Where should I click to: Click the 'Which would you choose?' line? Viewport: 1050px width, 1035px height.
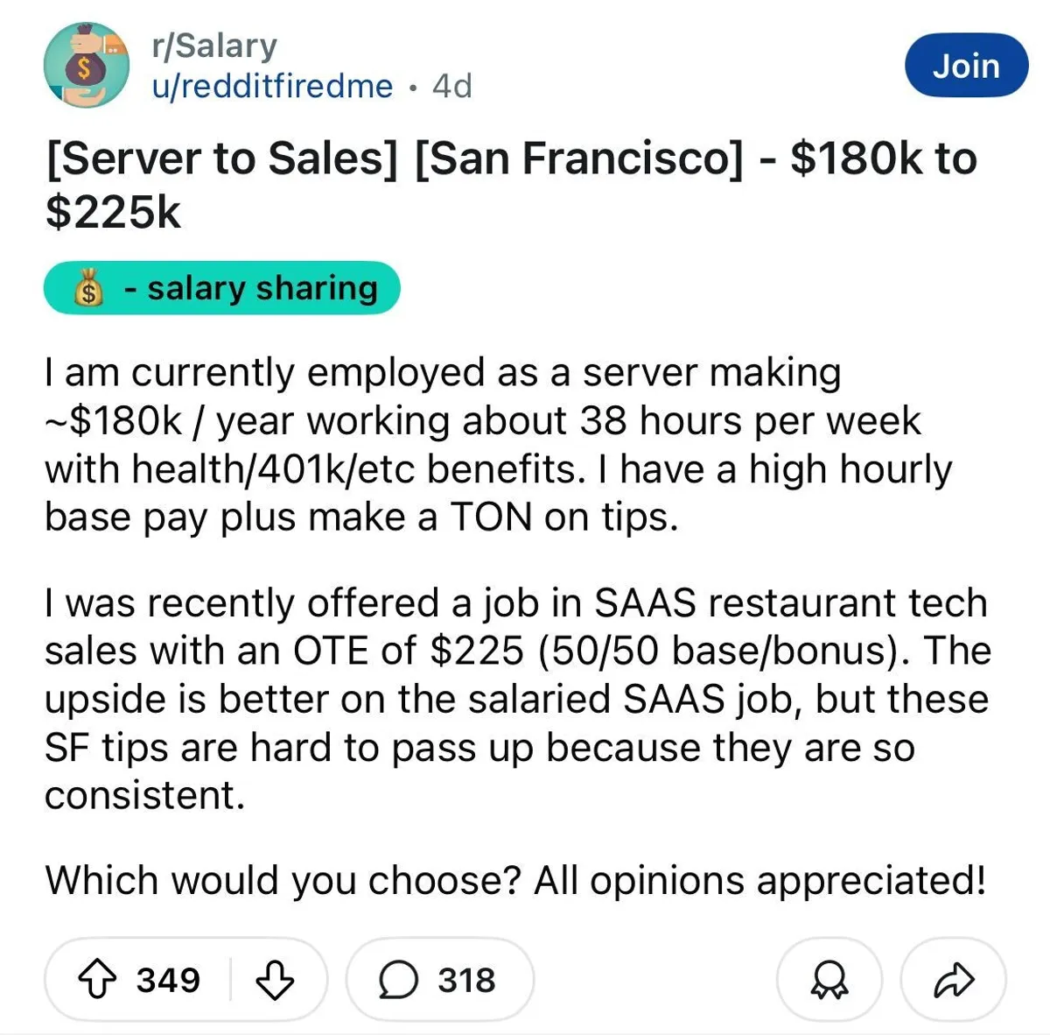pos(514,880)
